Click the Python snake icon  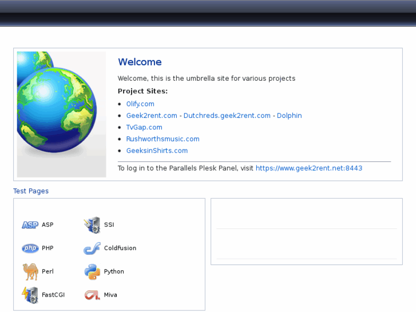[x=92, y=271]
